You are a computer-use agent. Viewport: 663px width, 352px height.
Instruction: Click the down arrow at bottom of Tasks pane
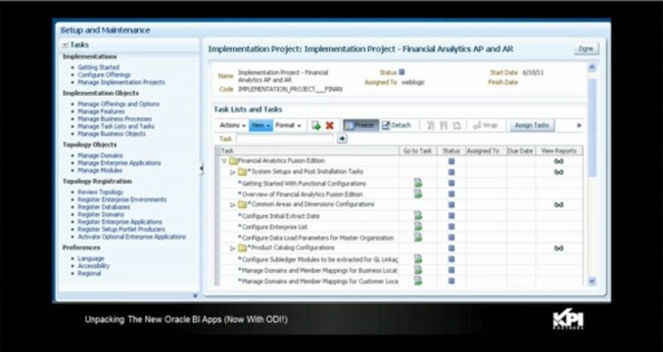(195, 296)
